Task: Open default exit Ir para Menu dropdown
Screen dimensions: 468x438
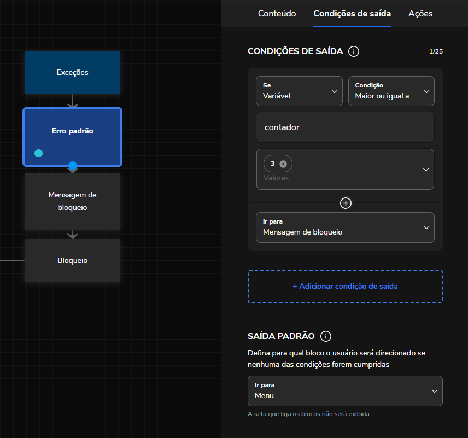Action: pyautogui.click(x=345, y=391)
